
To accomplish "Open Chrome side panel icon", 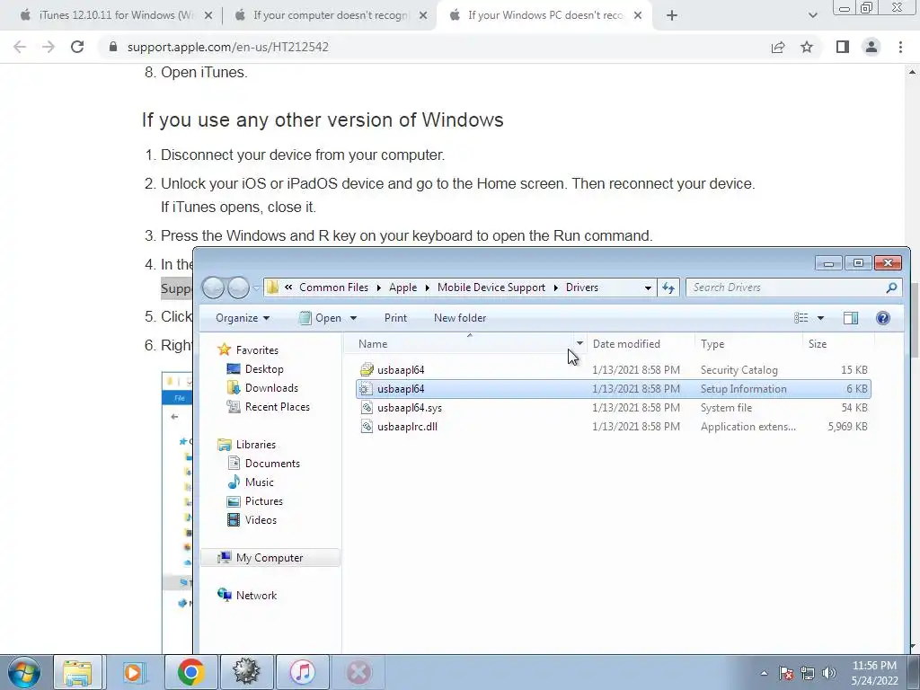I will pos(843,47).
